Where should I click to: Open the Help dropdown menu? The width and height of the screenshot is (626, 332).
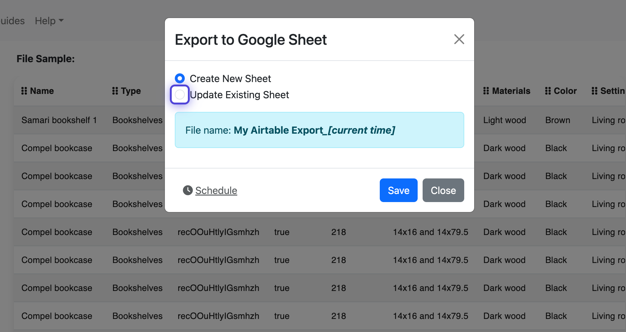(x=49, y=21)
